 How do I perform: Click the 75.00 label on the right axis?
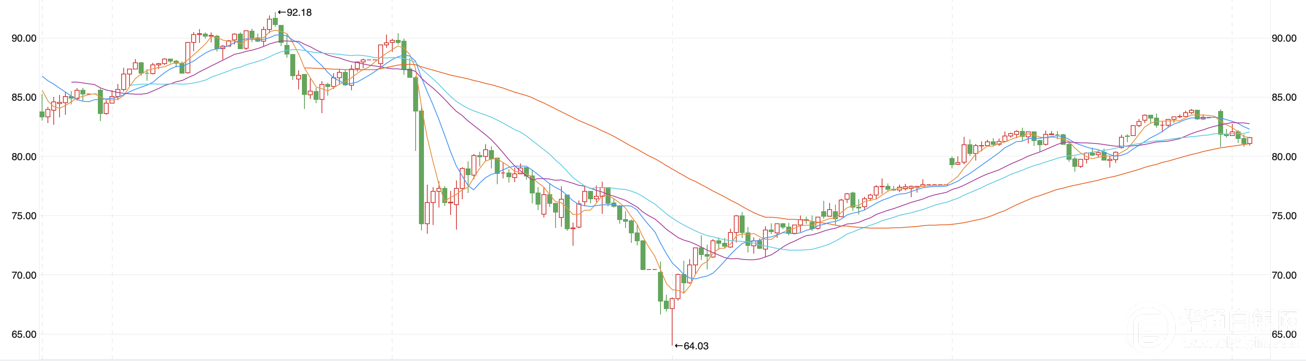point(1284,216)
